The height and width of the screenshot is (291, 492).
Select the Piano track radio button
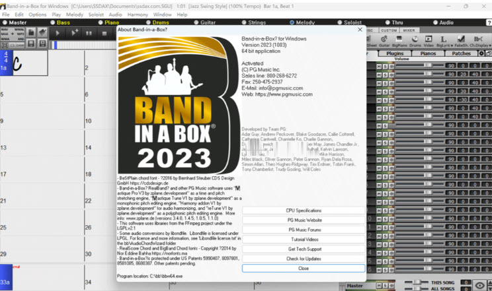tap(101, 22)
